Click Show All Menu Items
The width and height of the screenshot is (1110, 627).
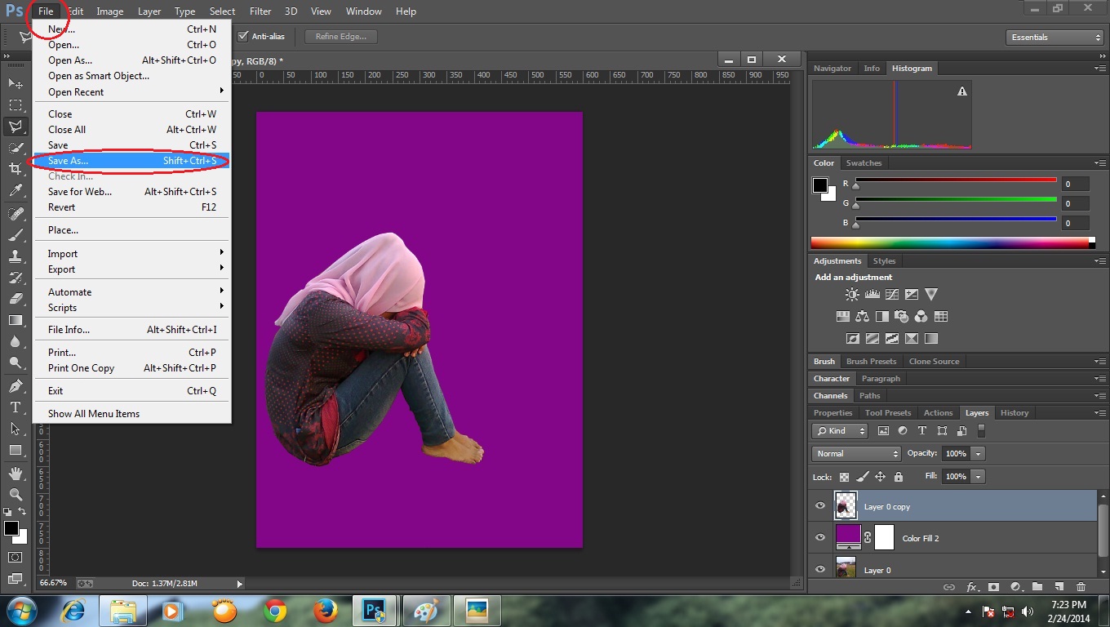point(94,414)
